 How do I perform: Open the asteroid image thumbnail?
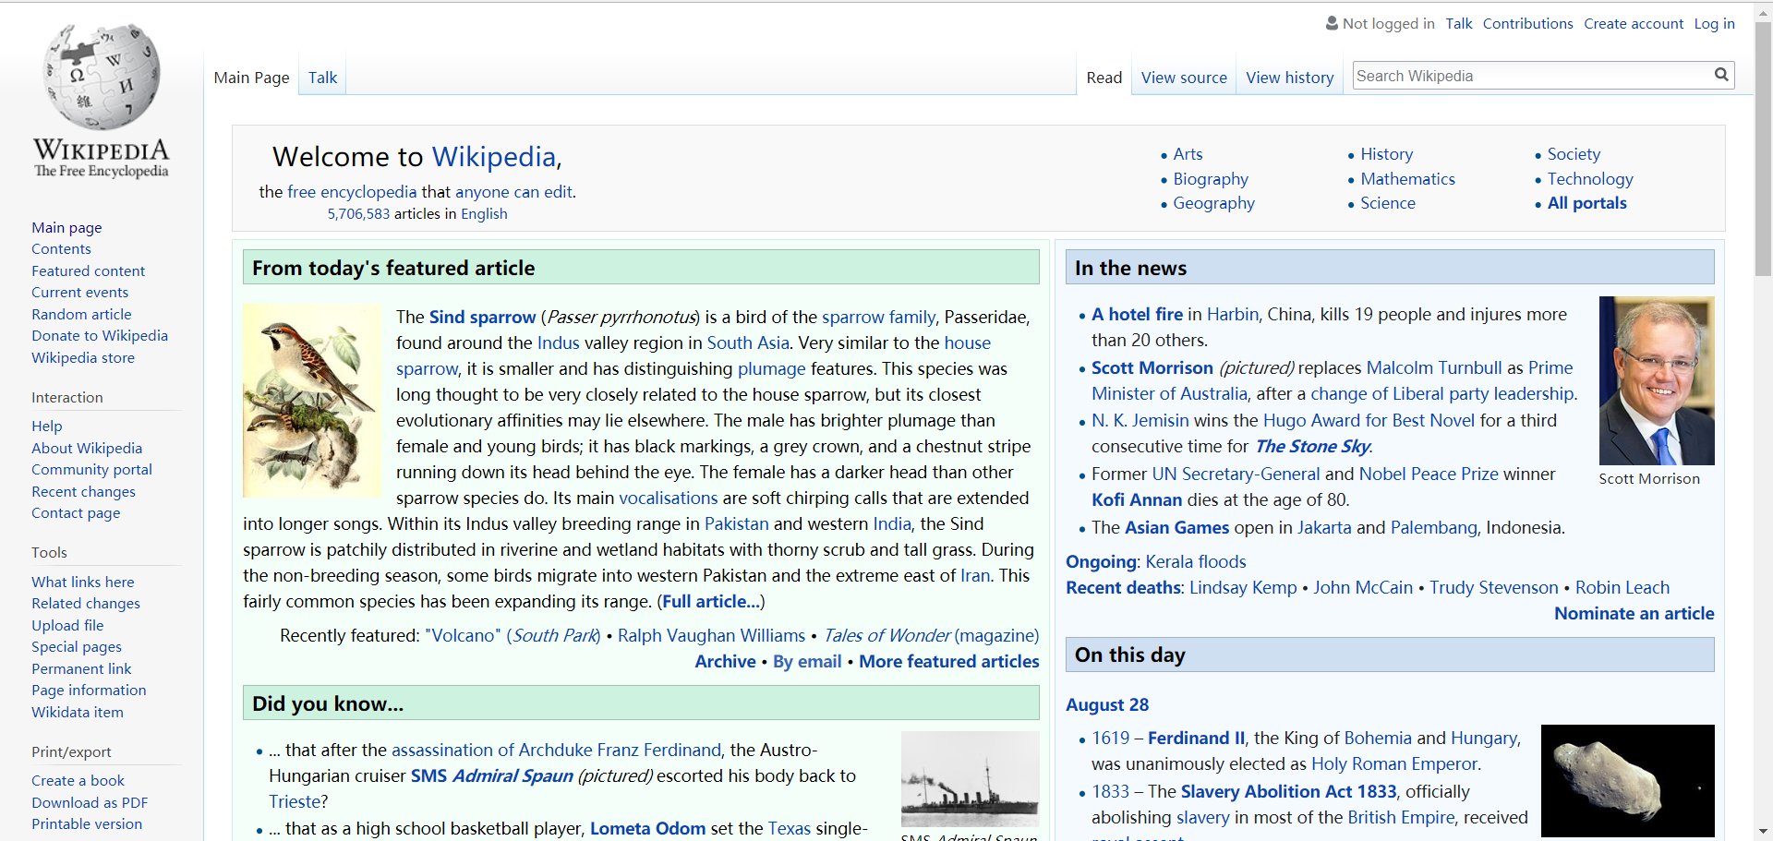click(x=1627, y=780)
